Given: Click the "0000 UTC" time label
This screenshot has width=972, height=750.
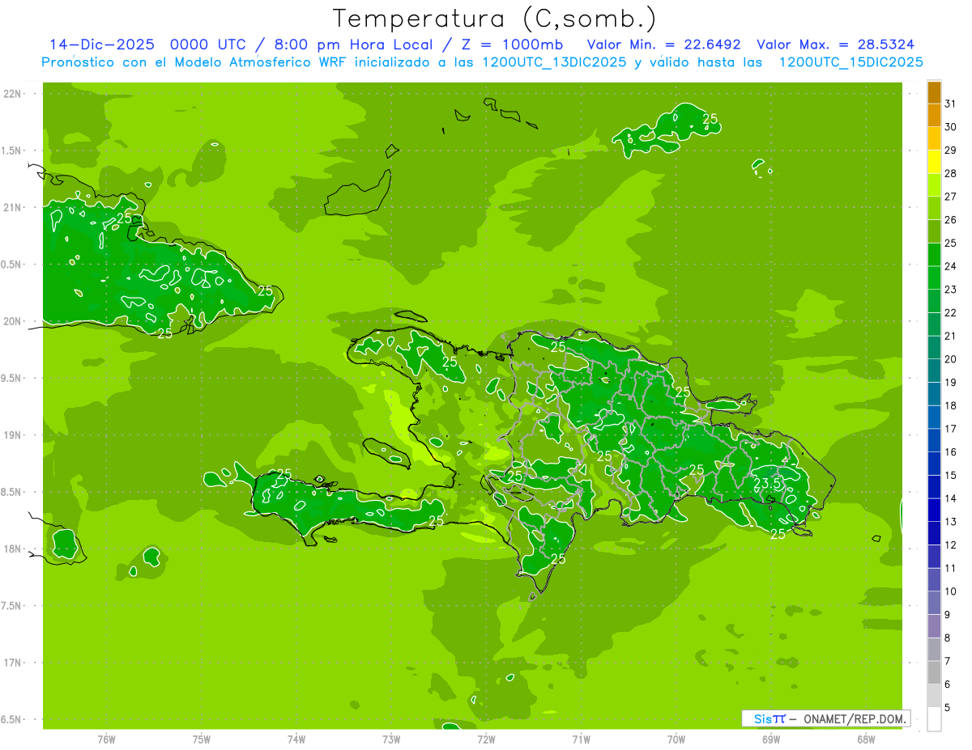Looking at the screenshot, I should point(209,44).
